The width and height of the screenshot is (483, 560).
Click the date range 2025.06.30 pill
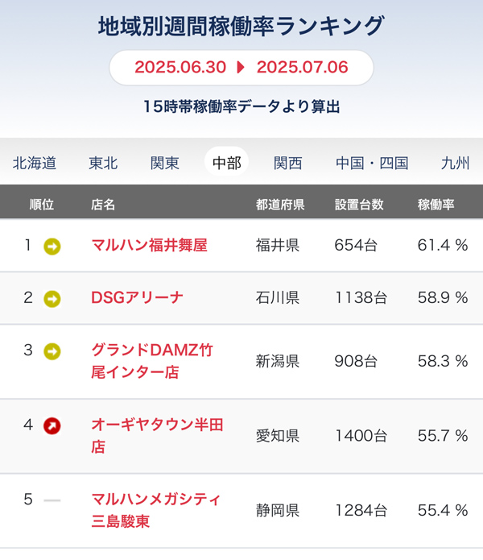pyautogui.click(x=242, y=68)
